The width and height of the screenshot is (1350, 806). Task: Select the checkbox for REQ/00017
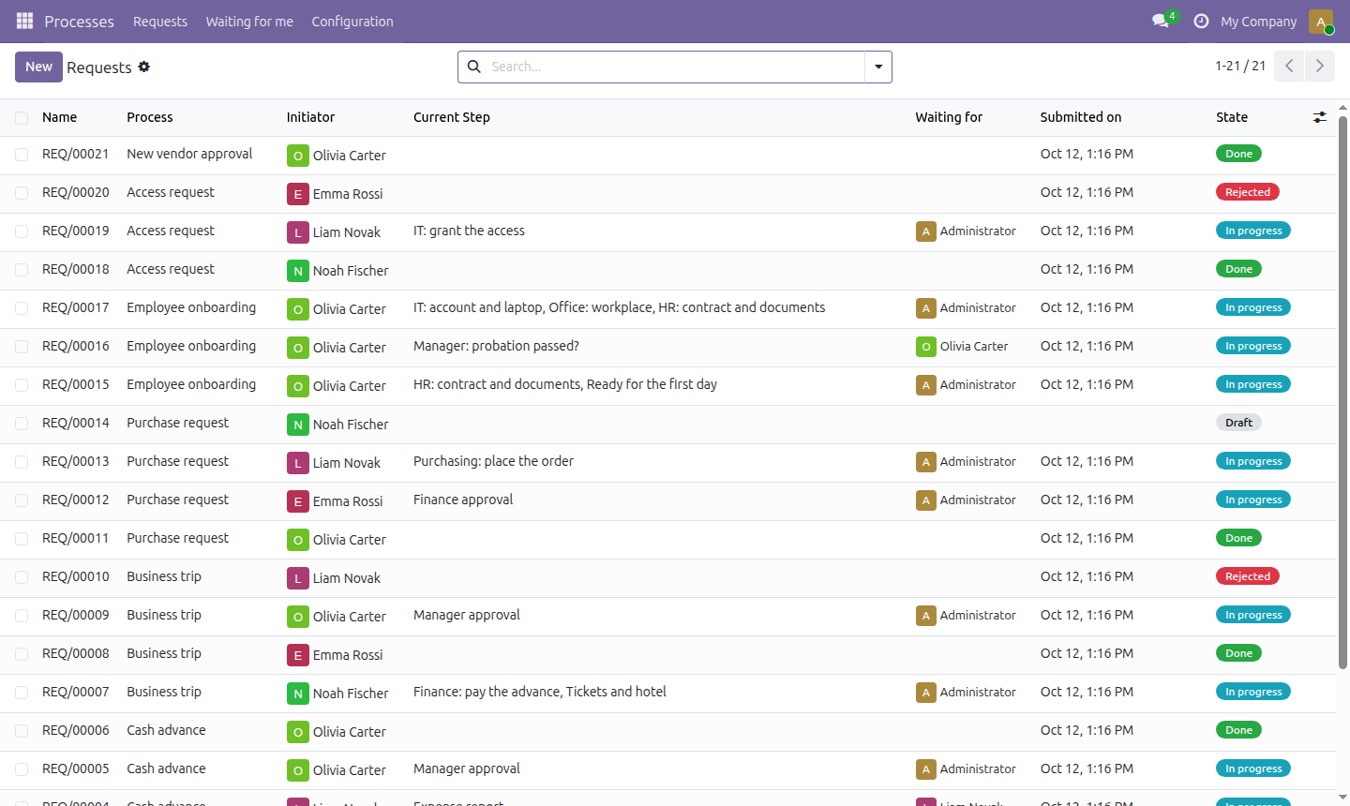coord(22,308)
